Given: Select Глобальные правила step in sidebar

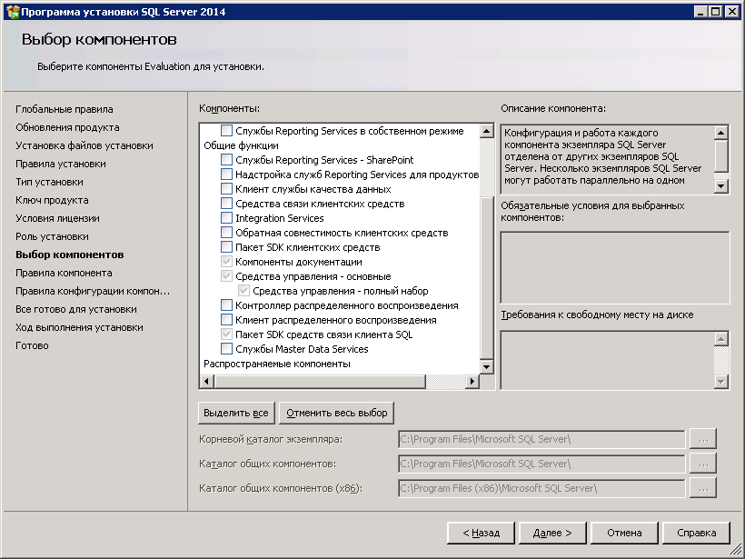Looking at the screenshot, I should [x=65, y=109].
